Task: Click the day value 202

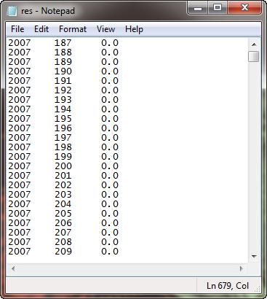Action: point(63,185)
